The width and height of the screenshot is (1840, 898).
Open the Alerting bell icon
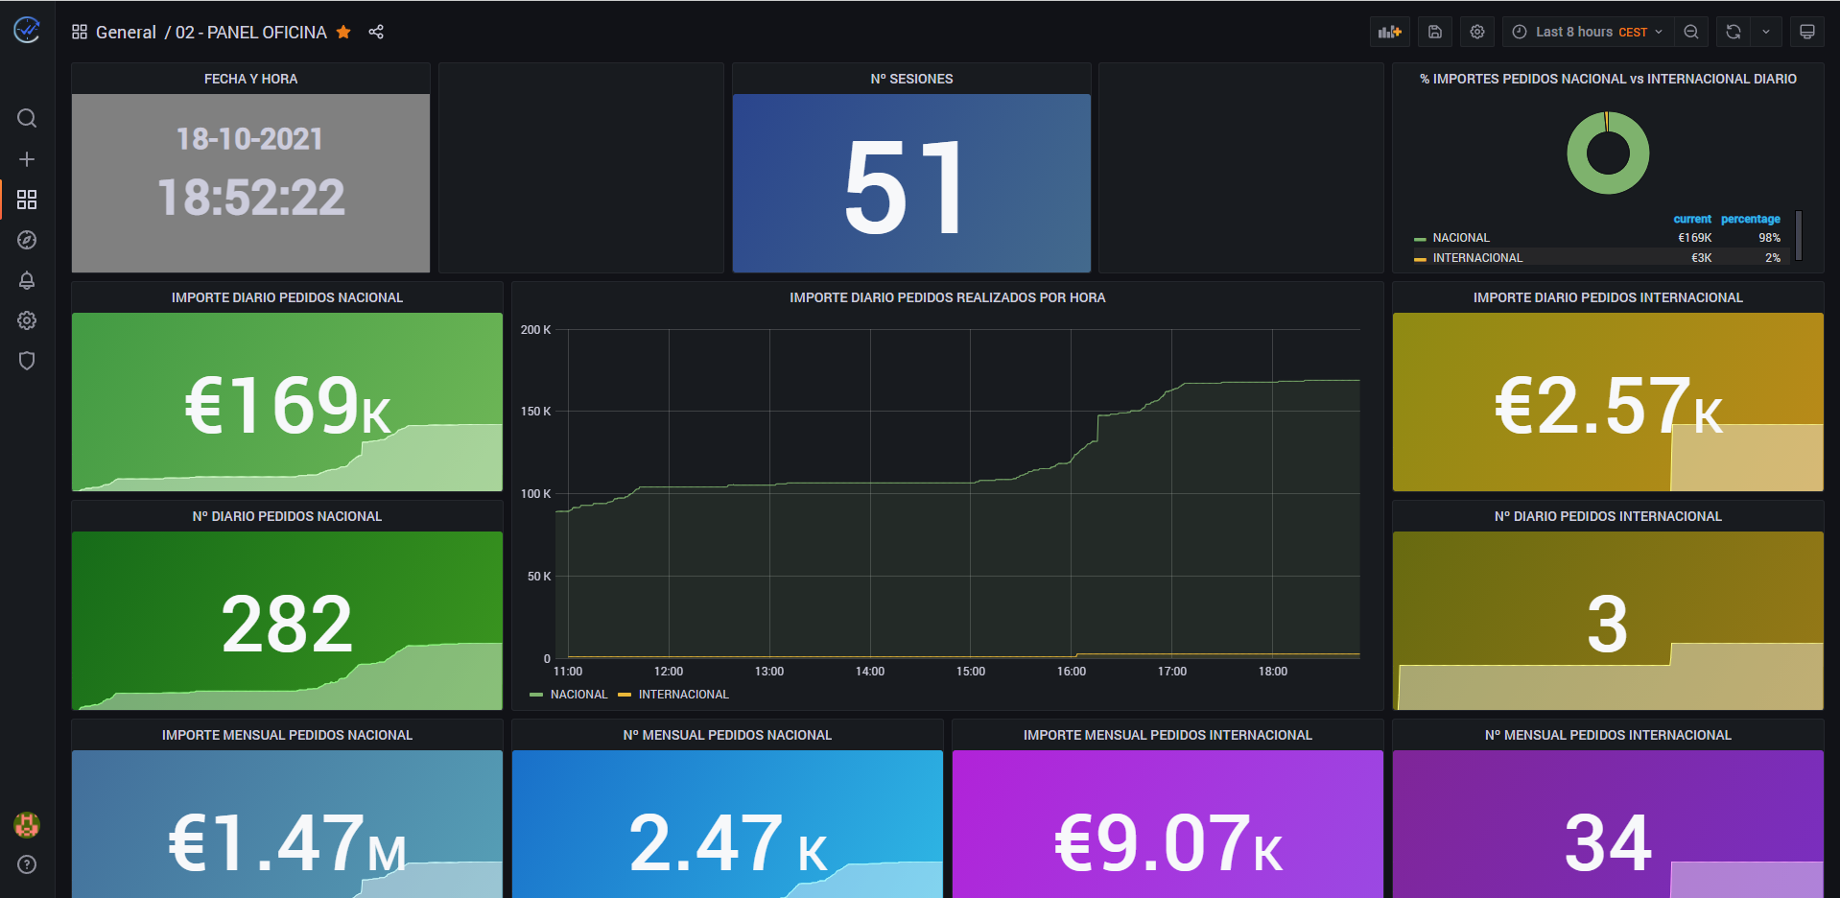coord(27,280)
